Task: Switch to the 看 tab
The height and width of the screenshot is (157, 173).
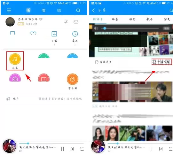Action: (44, 10)
